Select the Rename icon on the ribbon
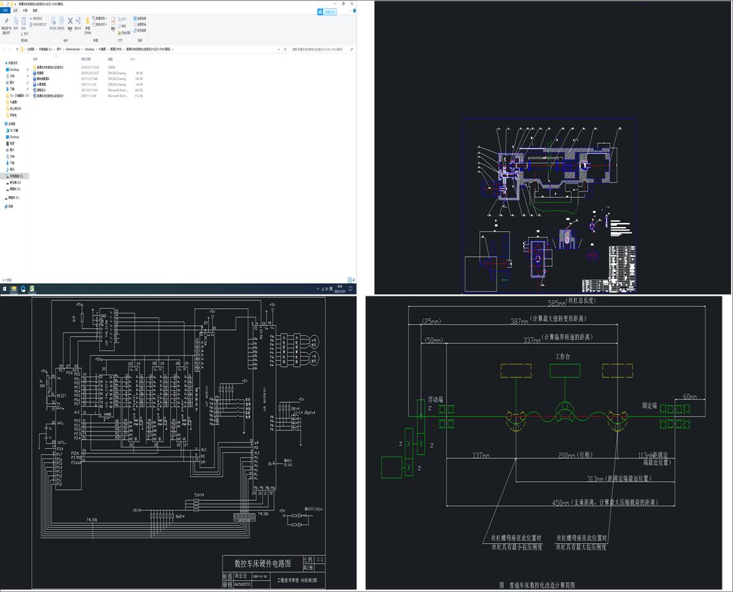 [77, 22]
